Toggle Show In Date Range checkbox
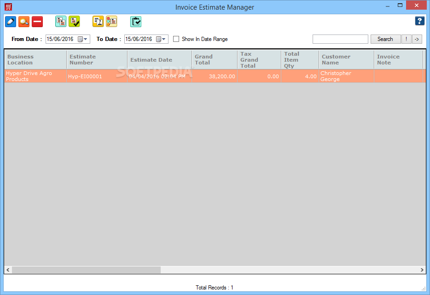This screenshot has width=430, height=295. click(x=176, y=39)
